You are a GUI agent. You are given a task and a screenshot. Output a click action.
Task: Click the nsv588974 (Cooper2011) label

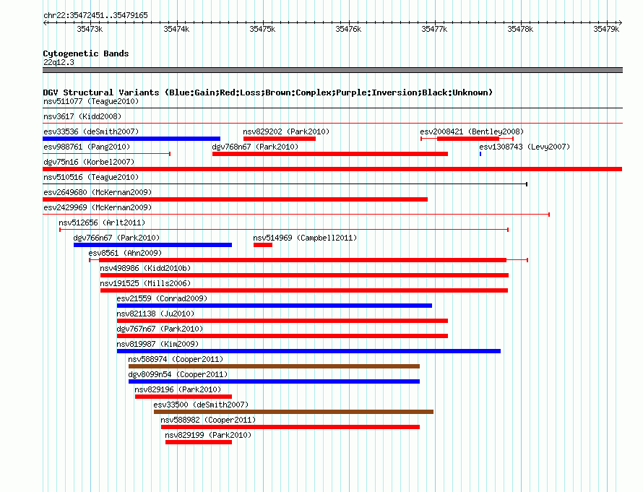coord(176,359)
